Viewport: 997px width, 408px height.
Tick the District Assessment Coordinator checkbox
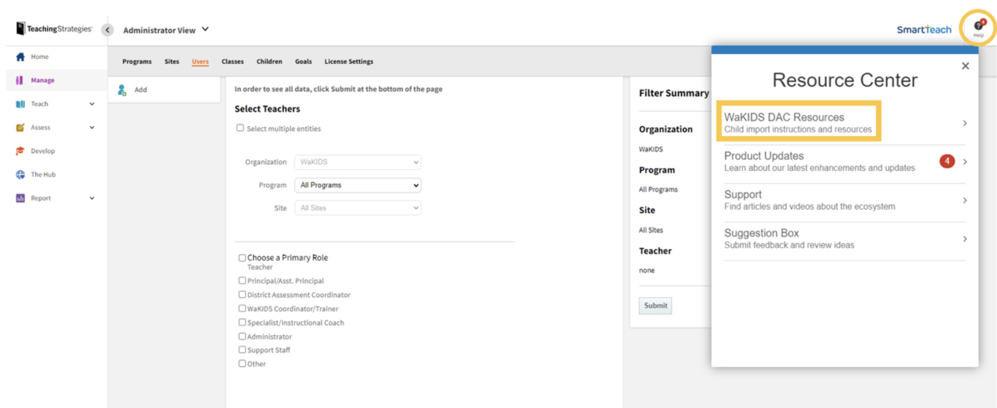click(242, 295)
